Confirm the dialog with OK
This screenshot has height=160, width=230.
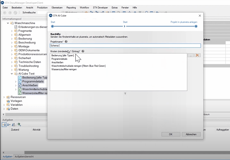click(171, 134)
